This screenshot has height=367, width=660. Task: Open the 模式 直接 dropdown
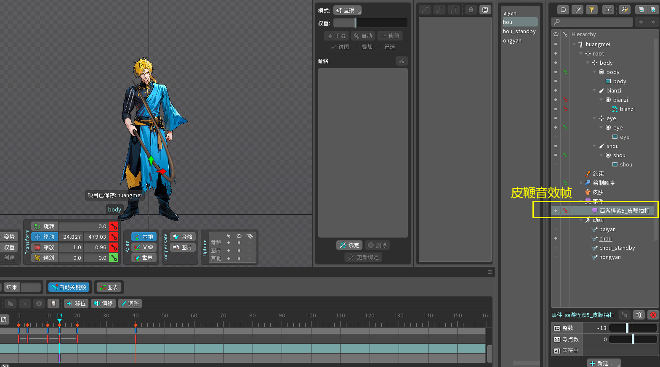point(347,10)
